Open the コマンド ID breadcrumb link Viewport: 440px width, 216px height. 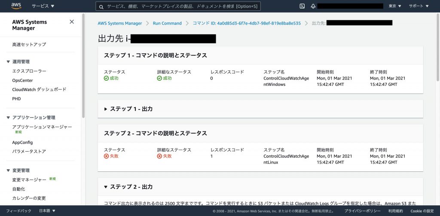[x=247, y=23]
